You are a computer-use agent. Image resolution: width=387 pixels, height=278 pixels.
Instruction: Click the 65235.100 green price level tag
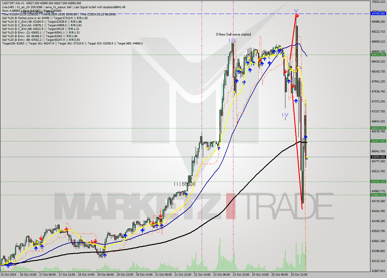point(378,182)
